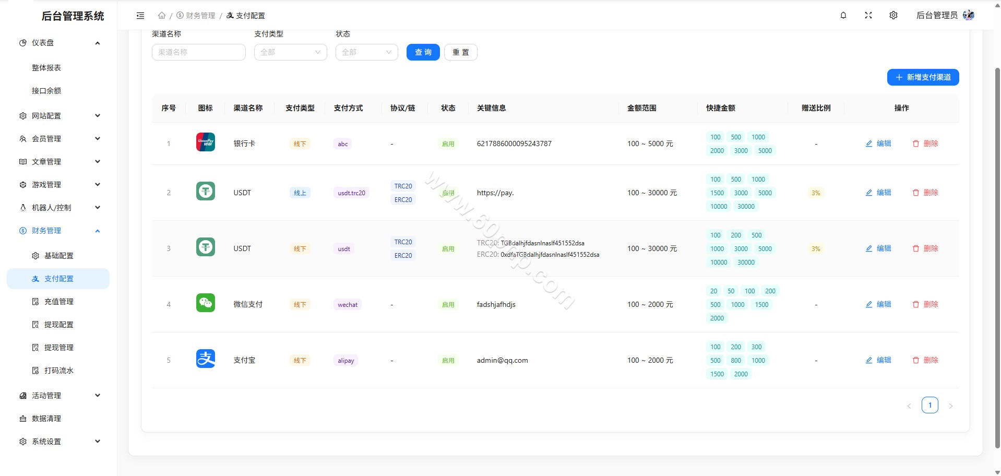Toggle fullscreen mode icon
The height and width of the screenshot is (476, 1001).
point(868,16)
